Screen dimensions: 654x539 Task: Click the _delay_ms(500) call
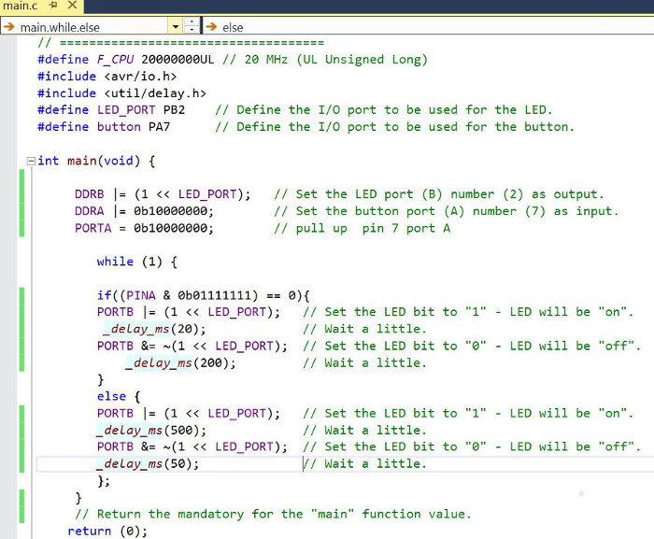[151, 430]
